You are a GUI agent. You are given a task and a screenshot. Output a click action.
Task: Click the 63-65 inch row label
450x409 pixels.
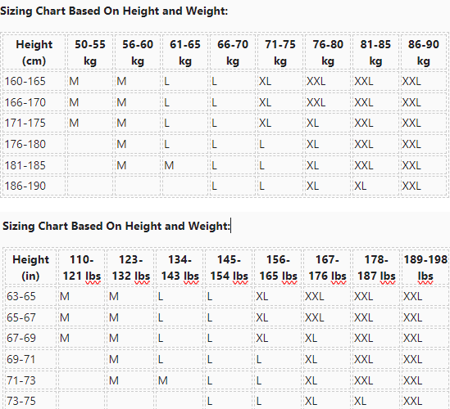click(x=21, y=296)
